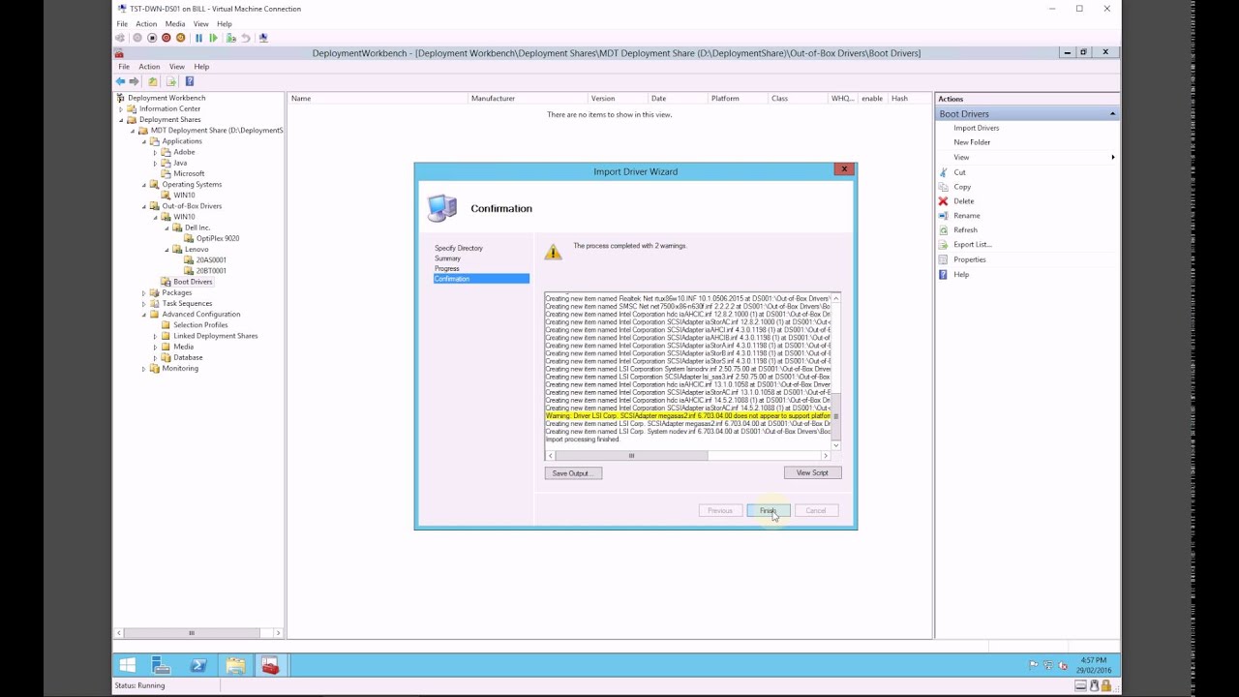Expand the Task Sequences tree node
Image resolution: width=1239 pixels, height=697 pixels.
click(x=144, y=304)
